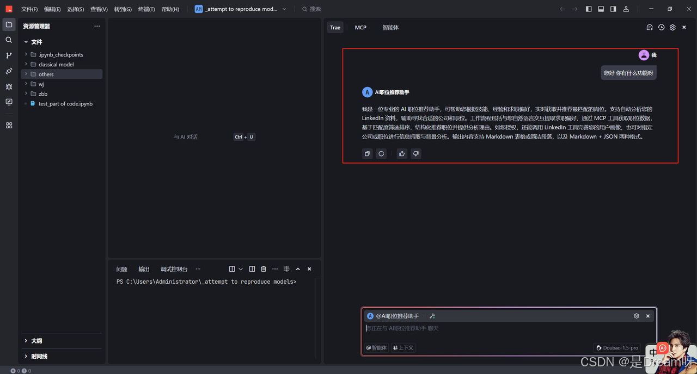
Task: Open the 编辑(E) menu
Action: click(53, 9)
